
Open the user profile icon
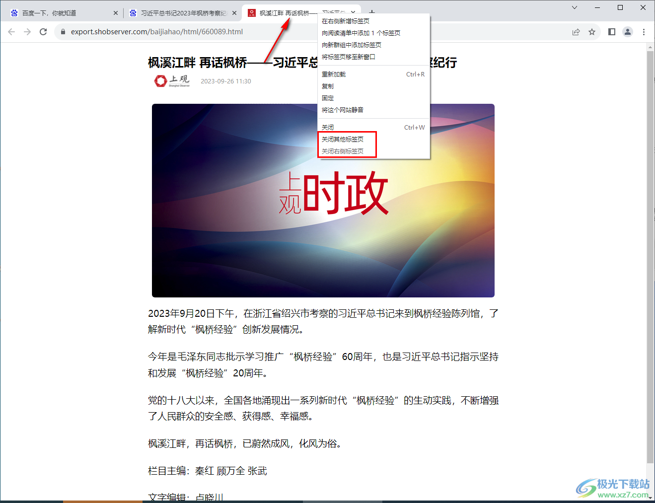(x=628, y=32)
